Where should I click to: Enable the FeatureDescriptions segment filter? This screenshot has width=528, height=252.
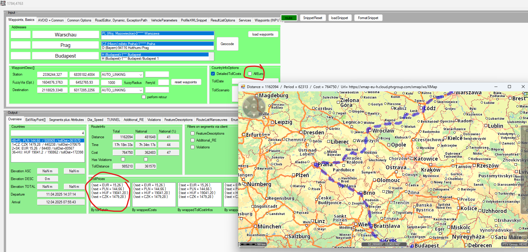pyautogui.click(x=193, y=133)
